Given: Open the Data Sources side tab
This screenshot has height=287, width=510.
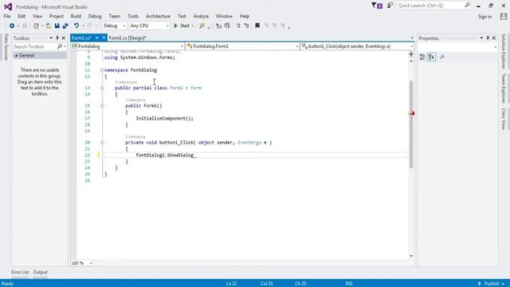Looking at the screenshot, I should 6,47.
